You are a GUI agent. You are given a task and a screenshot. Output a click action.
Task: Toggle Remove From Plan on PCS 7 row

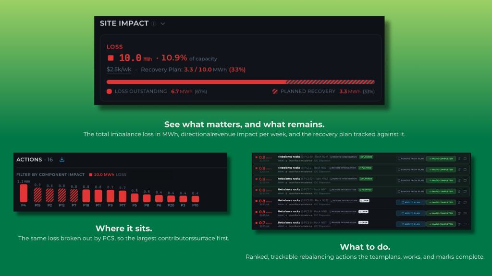point(410,192)
